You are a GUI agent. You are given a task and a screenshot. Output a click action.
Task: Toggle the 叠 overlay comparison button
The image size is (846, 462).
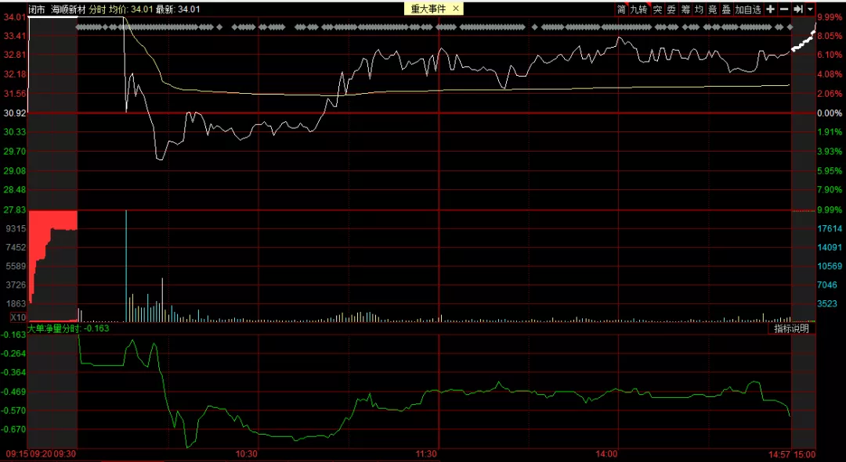pyautogui.click(x=726, y=9)
